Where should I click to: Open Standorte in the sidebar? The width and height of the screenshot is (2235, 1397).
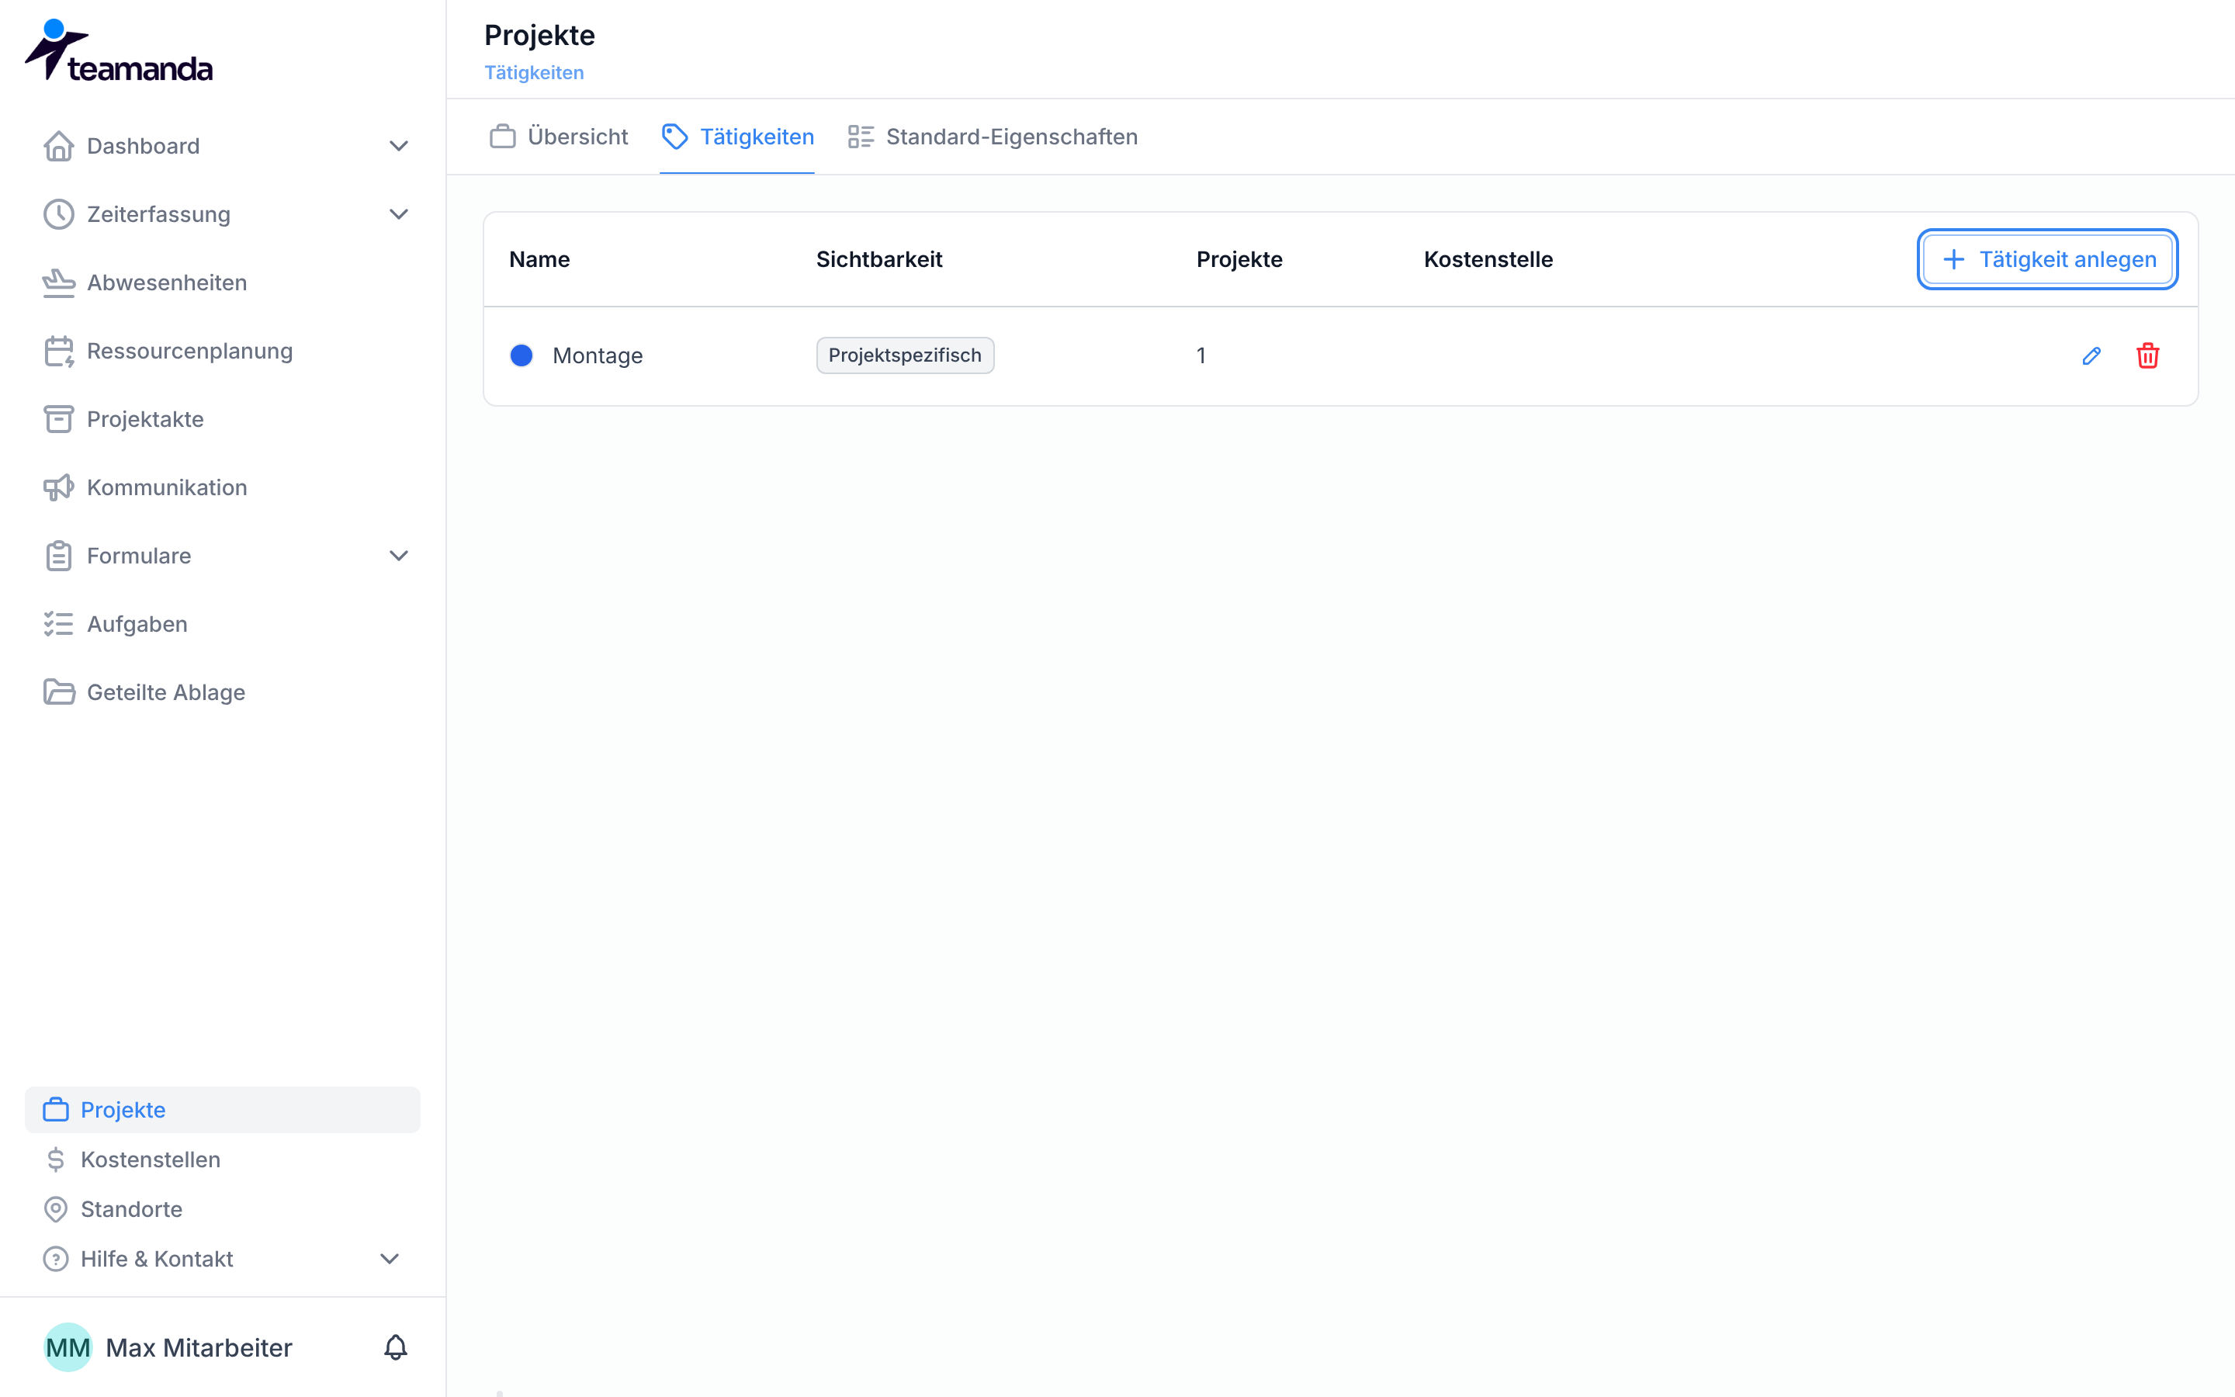pyautogui.click(x=223, y=1209)
